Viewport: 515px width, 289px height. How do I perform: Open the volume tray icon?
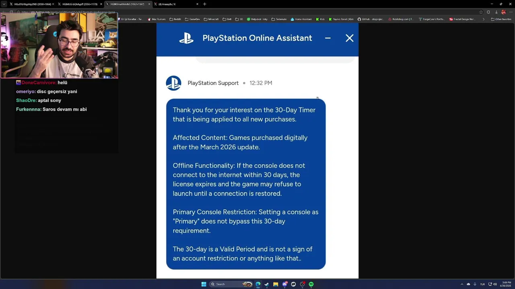(x=495, y=284)
